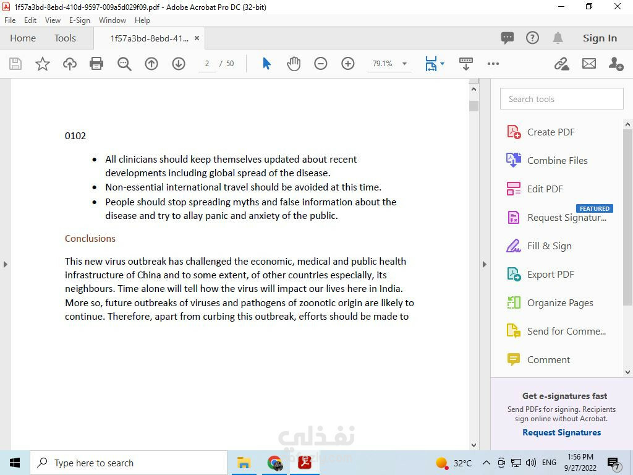Open the zoom level dropdown arrow

pyautogui.click(x=404, y=64)
